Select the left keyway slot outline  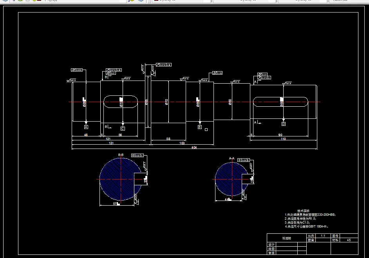pos(121,102)
